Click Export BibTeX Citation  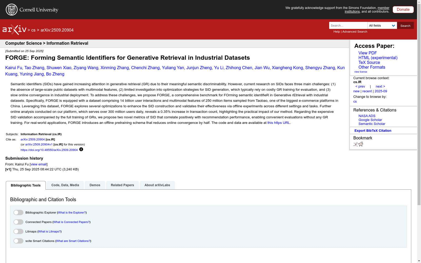[x=373, y=130]
